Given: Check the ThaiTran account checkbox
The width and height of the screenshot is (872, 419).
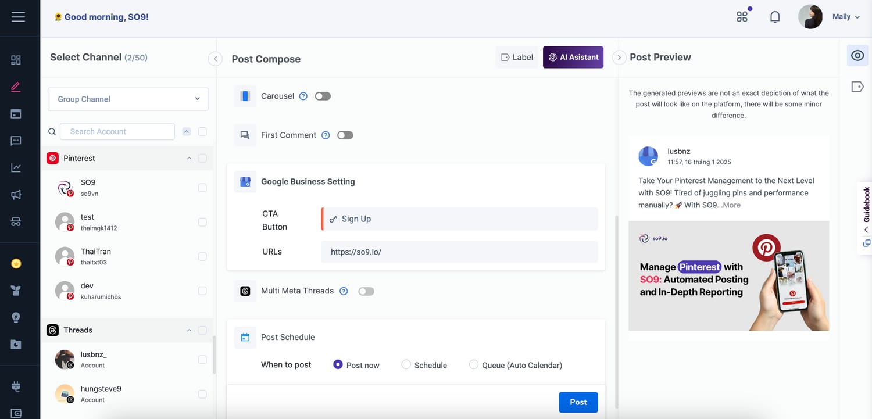Looking at the screenshot, I should [202, 256].
